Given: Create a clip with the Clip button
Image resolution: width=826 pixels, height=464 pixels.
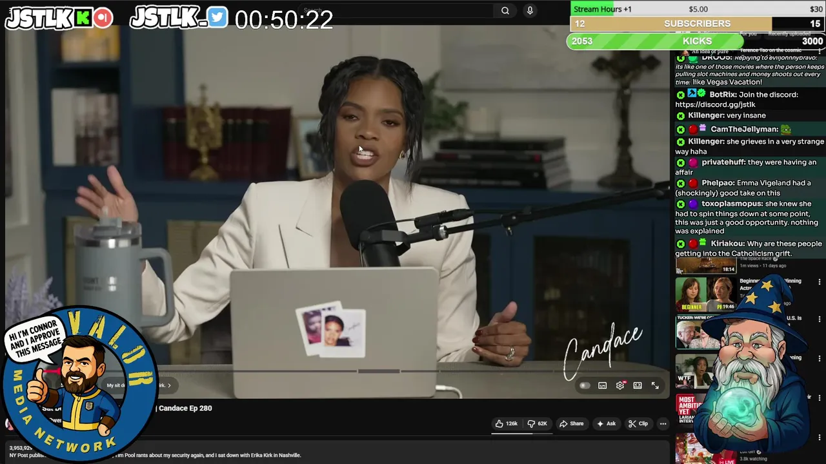Looking at the screenshot, I should [638, 423].
